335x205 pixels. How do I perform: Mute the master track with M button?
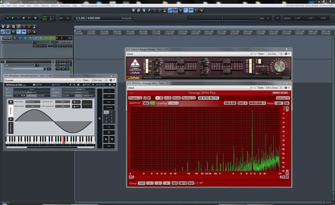point(65,46)
